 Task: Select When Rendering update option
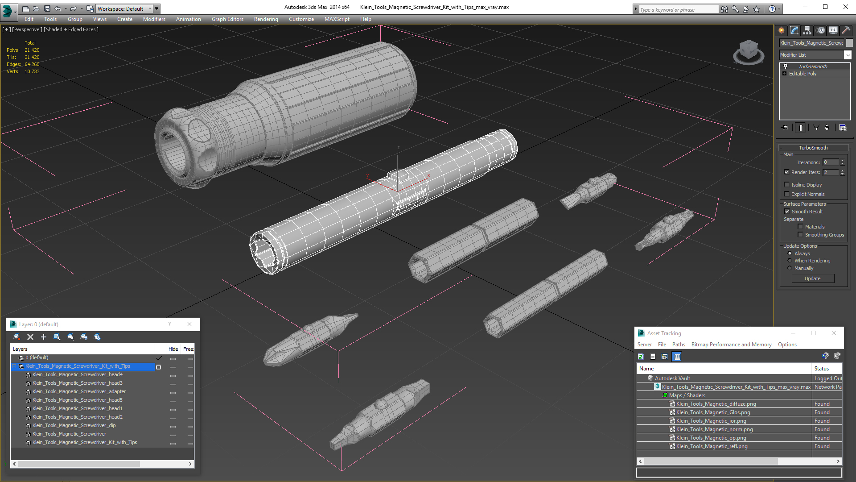(790, 261)
